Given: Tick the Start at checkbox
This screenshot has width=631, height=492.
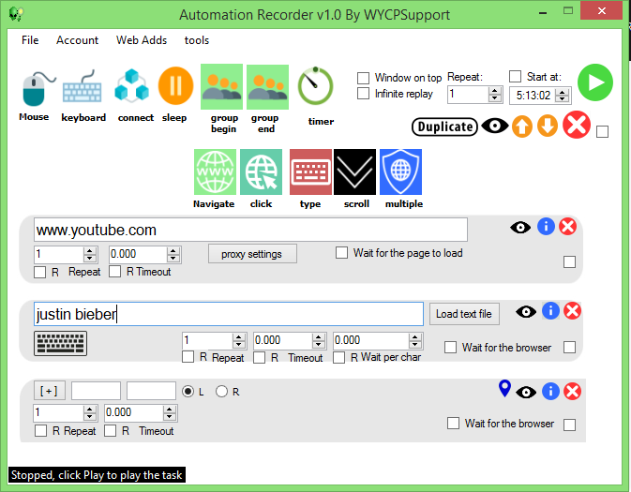Looking at the screenshot, I should (515, 76).
